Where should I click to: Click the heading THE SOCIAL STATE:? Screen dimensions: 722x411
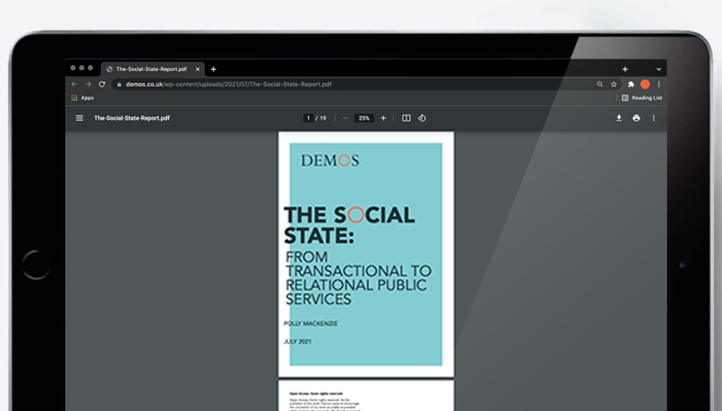click(349, 225)
